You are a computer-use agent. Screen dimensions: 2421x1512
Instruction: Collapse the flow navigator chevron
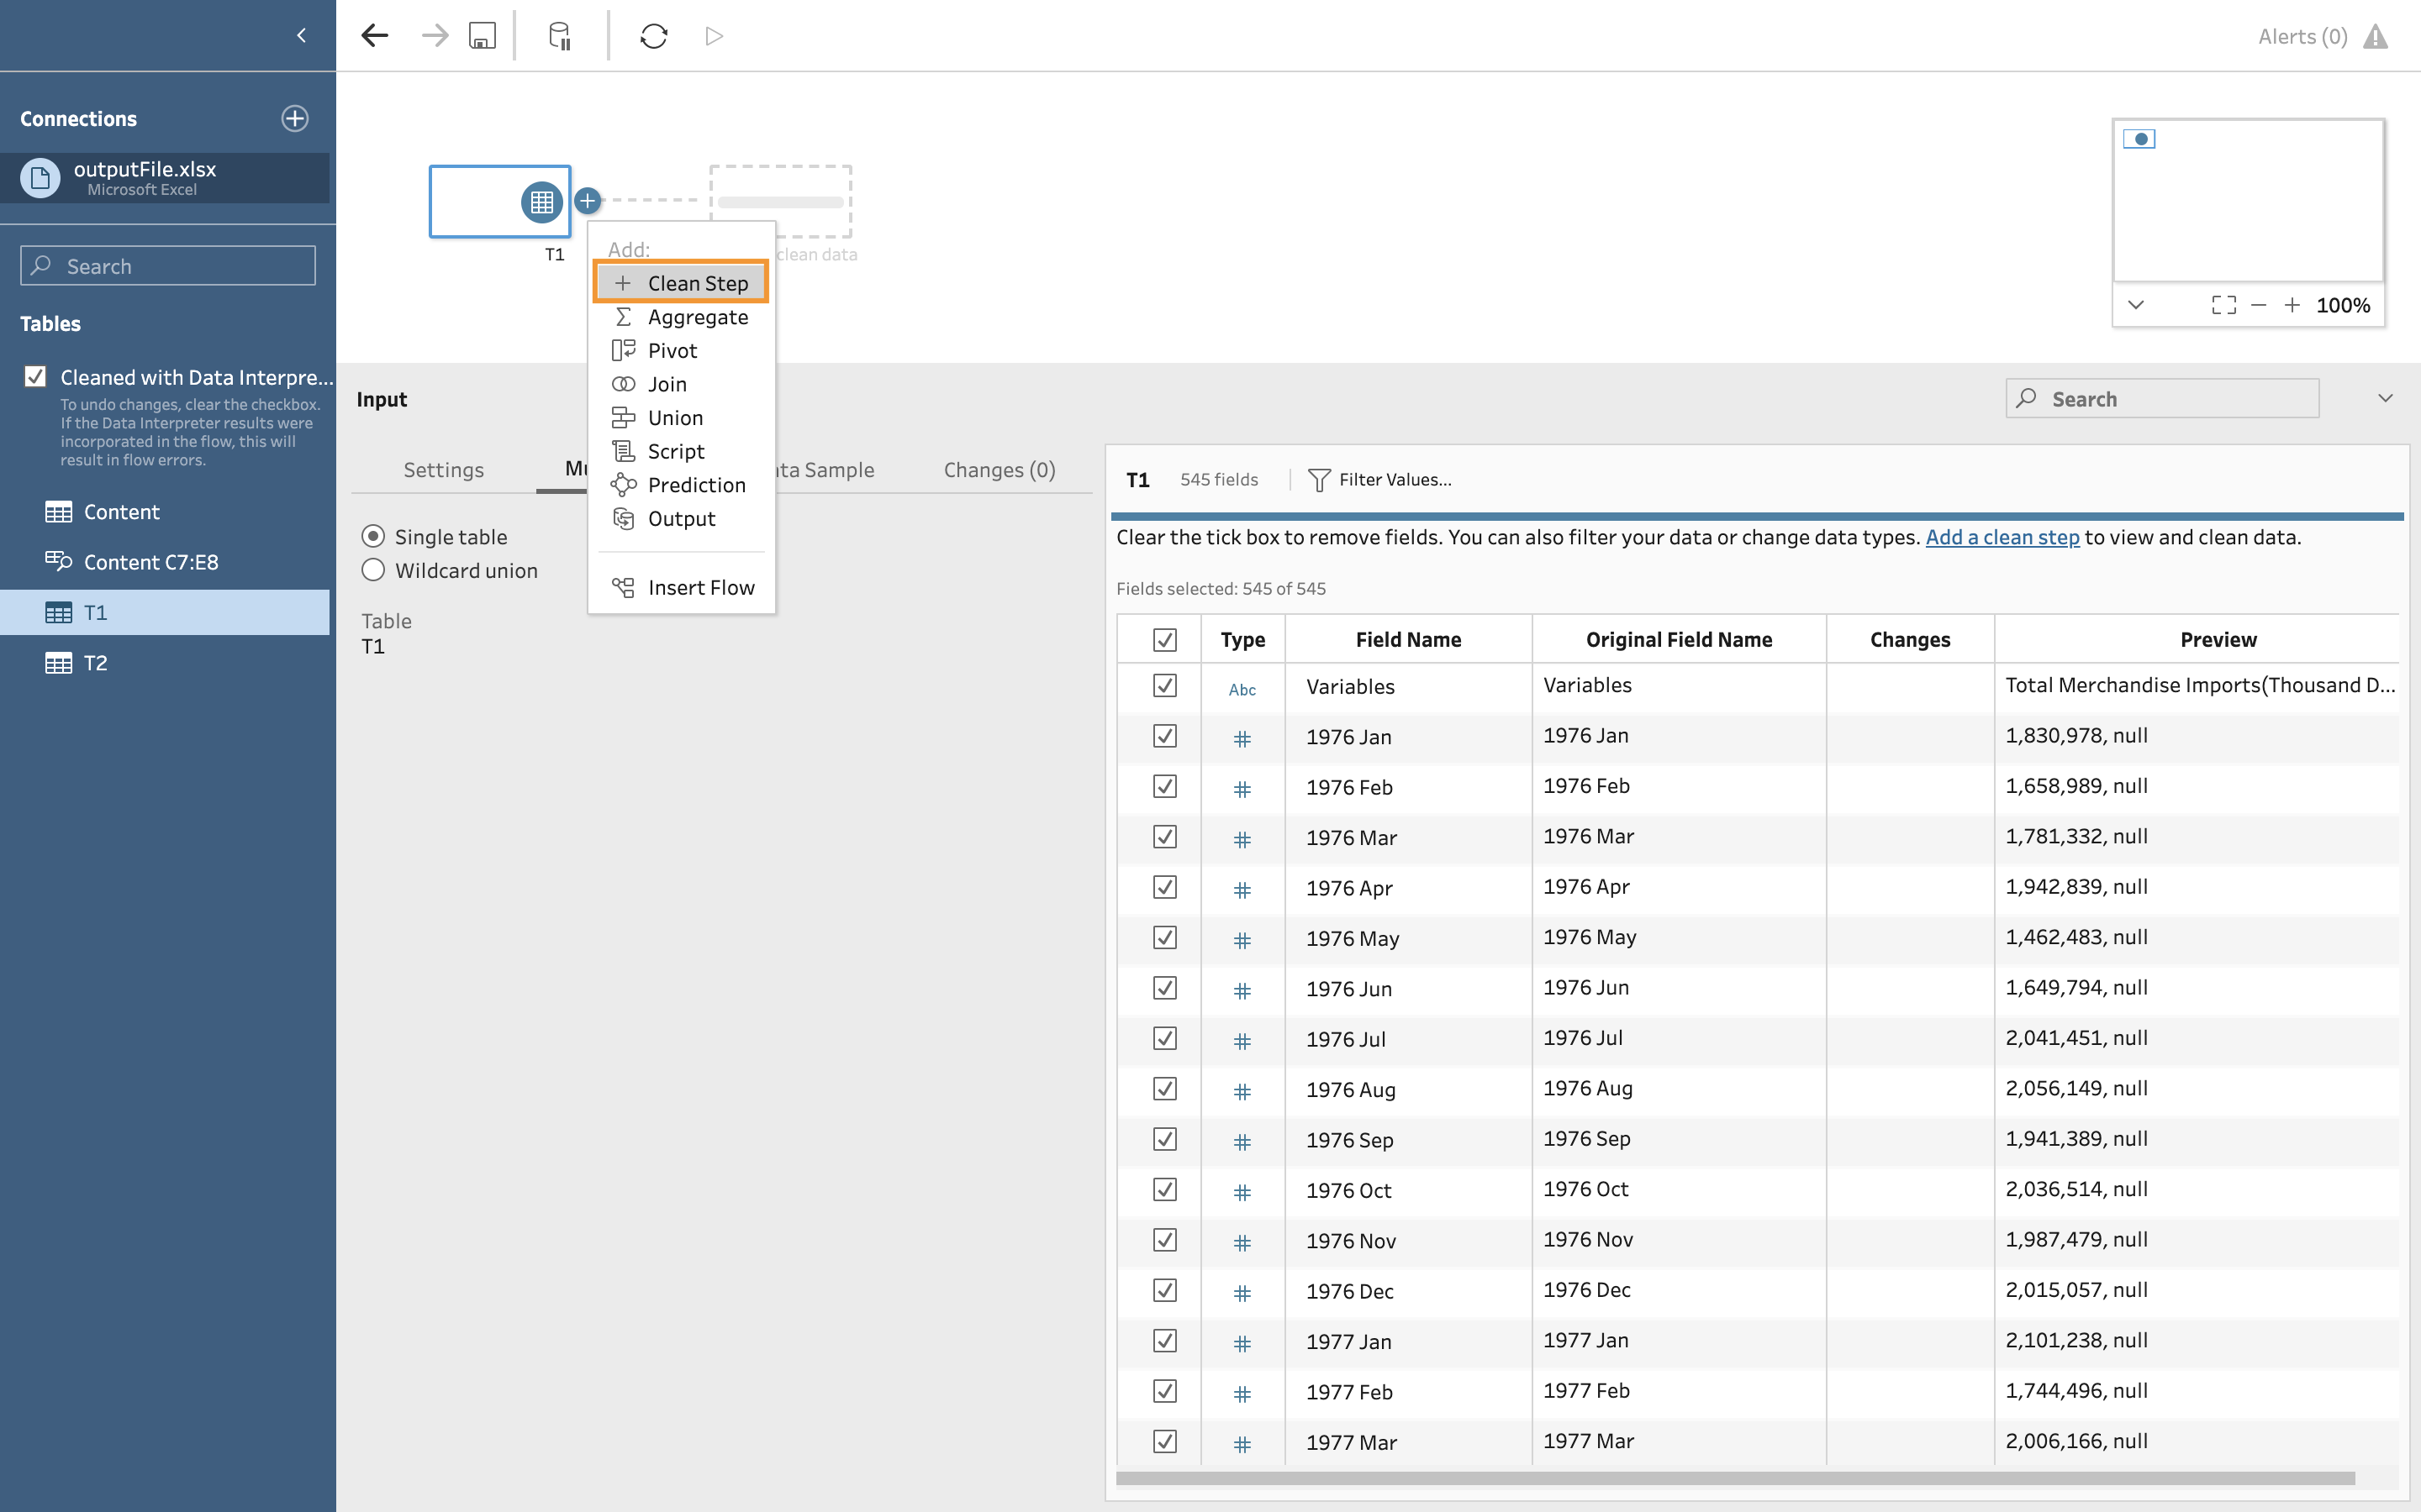2136,305
